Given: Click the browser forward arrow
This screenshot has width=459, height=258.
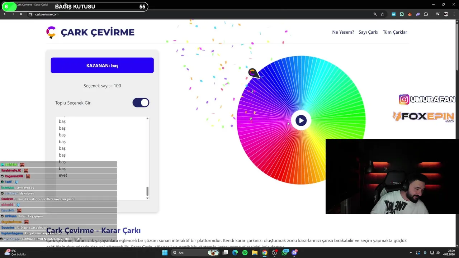Looking at the screenshot, I should [x=13, y=14].
